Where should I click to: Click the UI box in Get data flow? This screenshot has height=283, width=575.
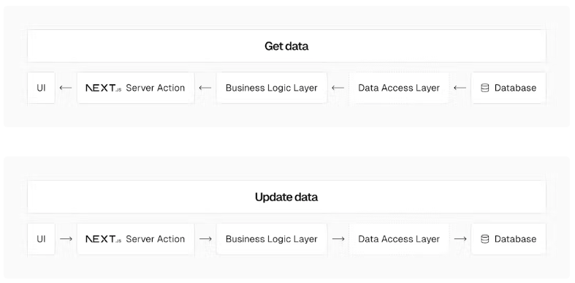click(x=41, y=88)
